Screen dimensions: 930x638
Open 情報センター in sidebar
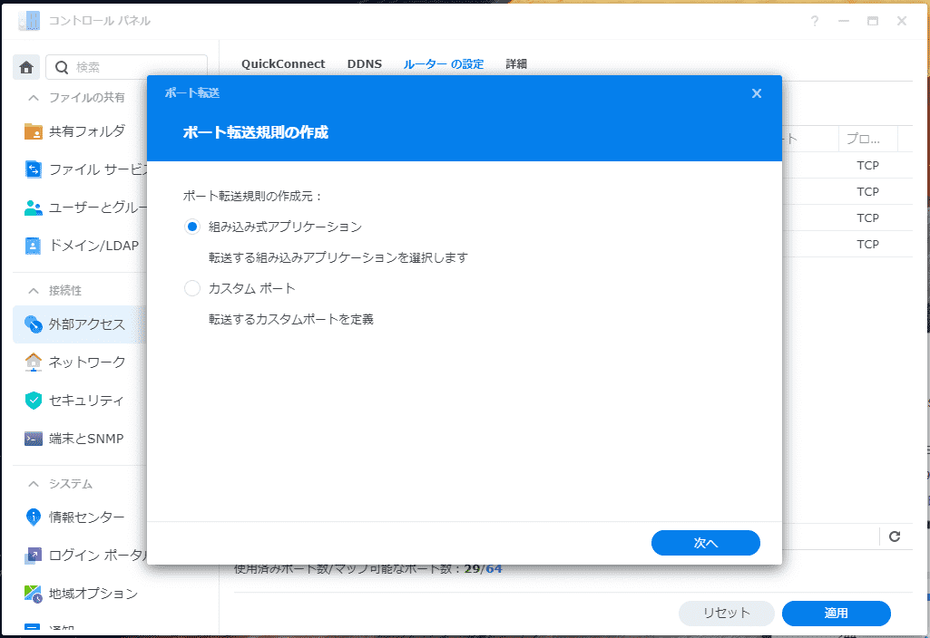(86, 517)
